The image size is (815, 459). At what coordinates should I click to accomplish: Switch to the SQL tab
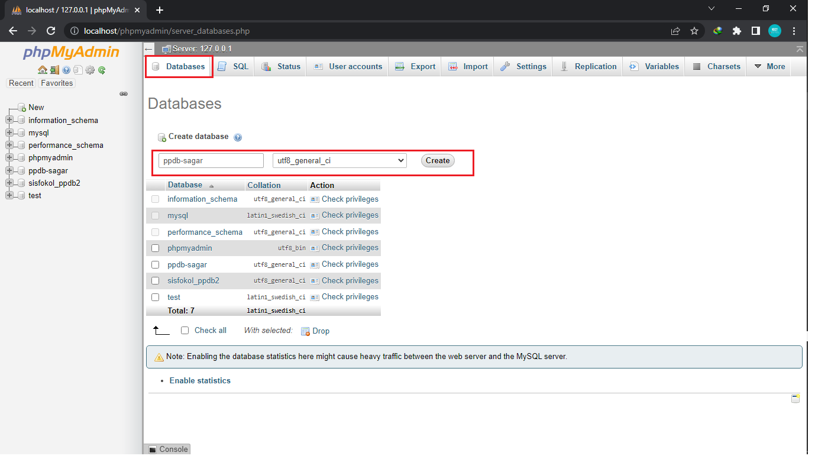point(234,67)
